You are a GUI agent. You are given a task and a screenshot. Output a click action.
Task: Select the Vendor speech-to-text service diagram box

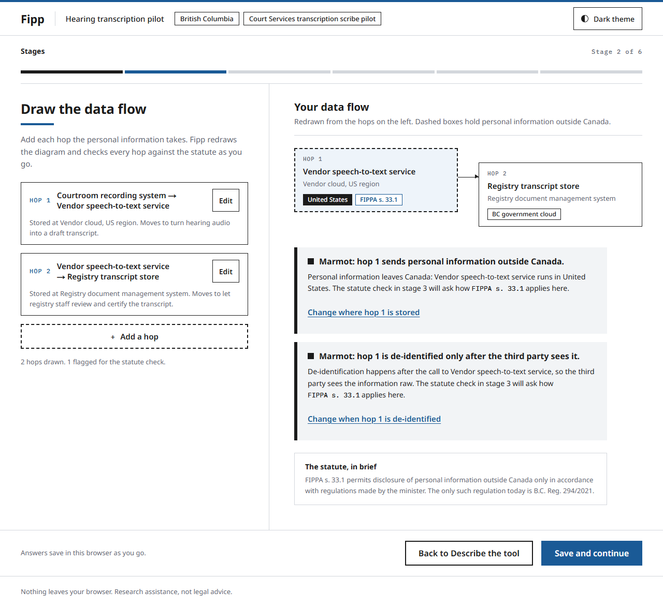(376, 180)
